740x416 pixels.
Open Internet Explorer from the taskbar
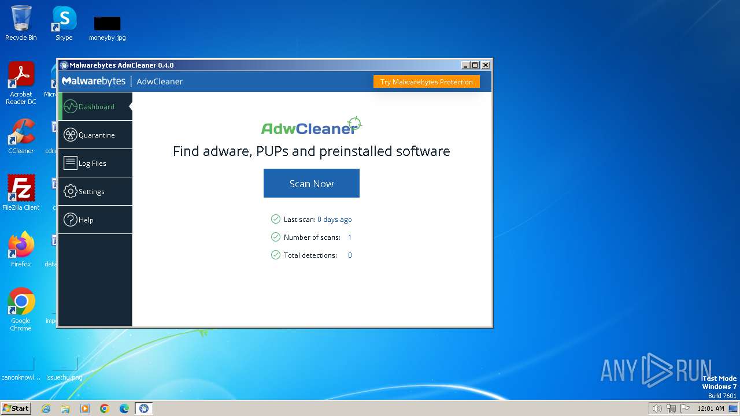46,408
